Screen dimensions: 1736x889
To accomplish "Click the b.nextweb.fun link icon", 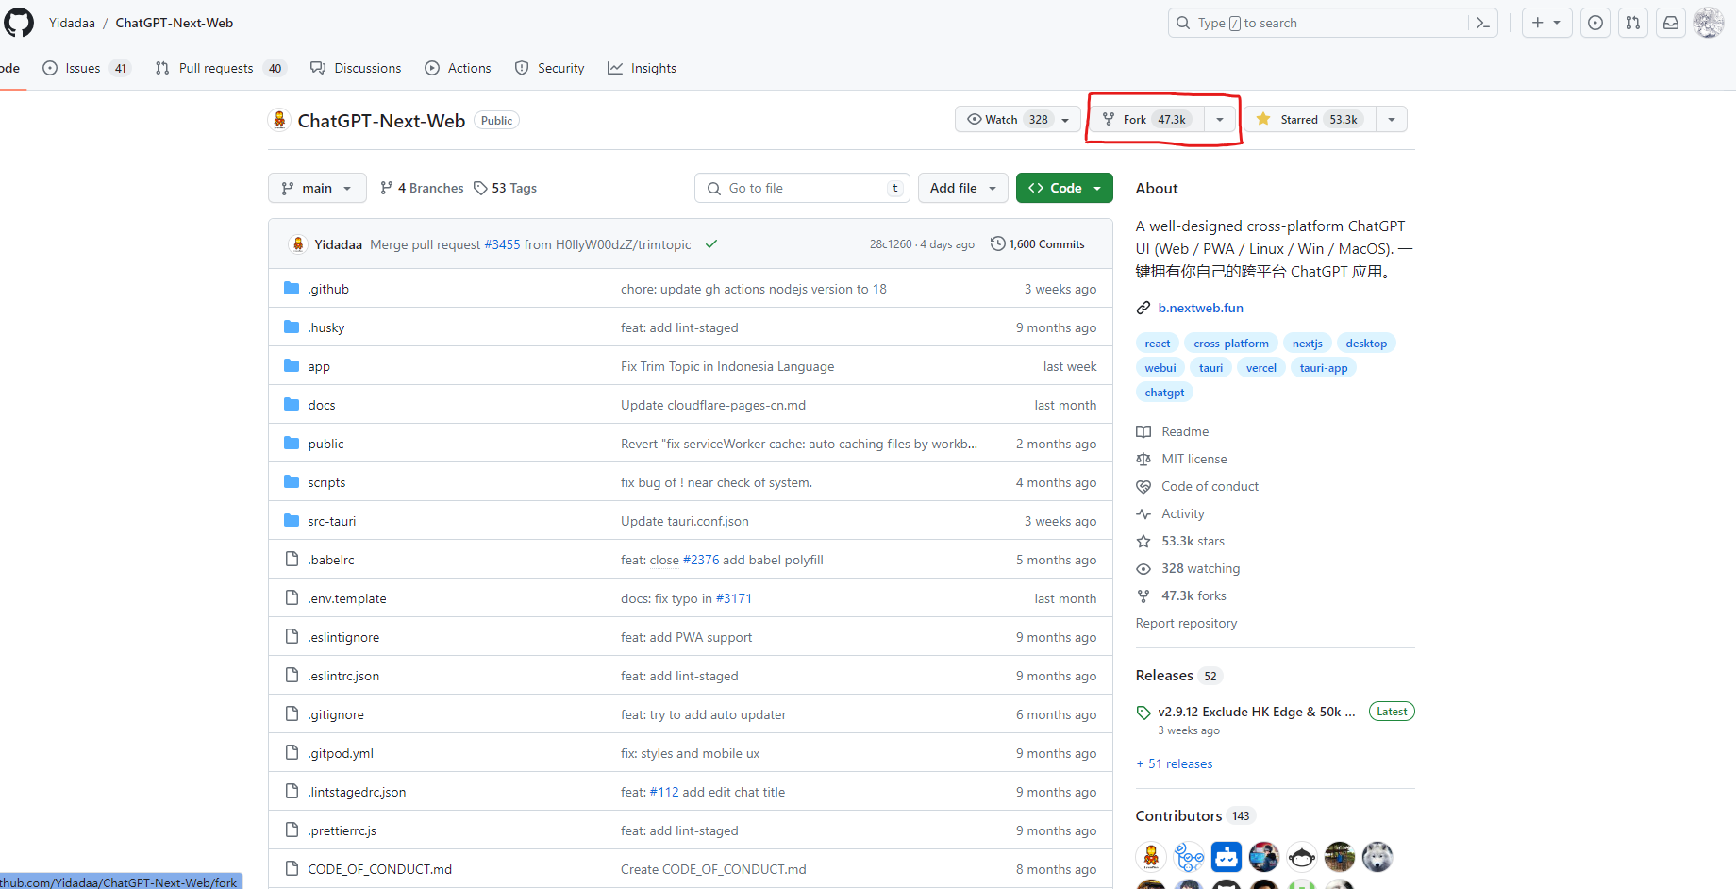I will pyautogui.click(x=1143, y=308).
